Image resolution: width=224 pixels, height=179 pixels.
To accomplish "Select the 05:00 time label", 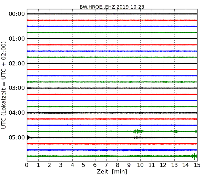I will coord(17,137).
